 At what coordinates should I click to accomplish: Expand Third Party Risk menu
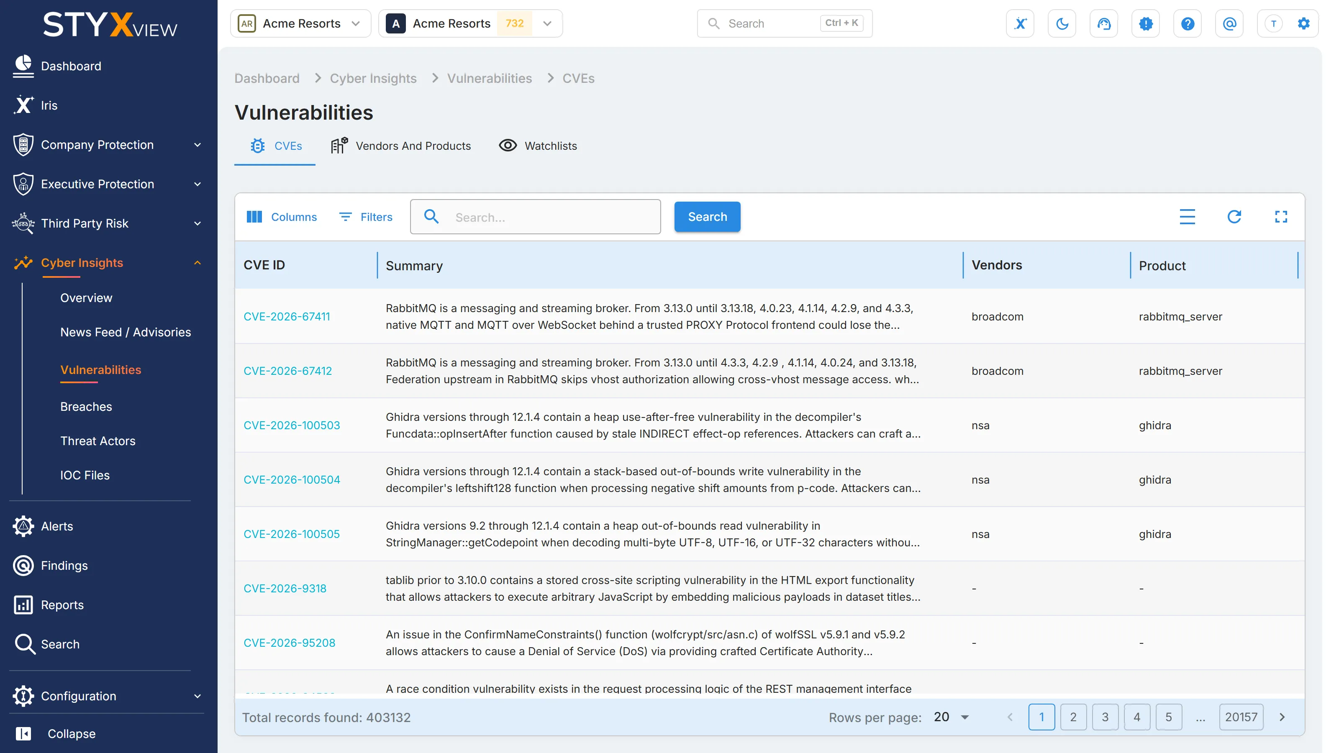(x=108, y=223)
